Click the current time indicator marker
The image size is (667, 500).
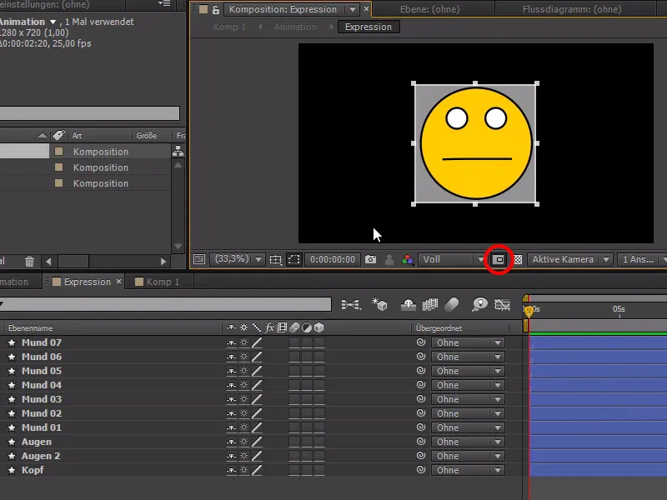point(529,311)
